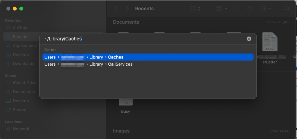Open iCloud Drive in sidebar
This screenshot has width=297, height=139.
tap(24, 83)
